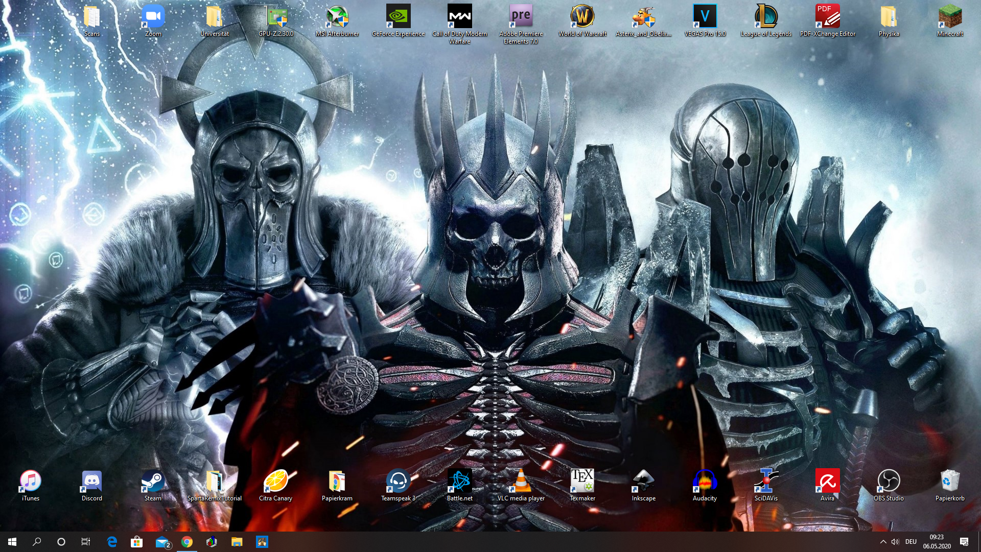Screen dimensions: 981x552
Task: Launch Microsoft Edge from taskbar
Action: 112,542
